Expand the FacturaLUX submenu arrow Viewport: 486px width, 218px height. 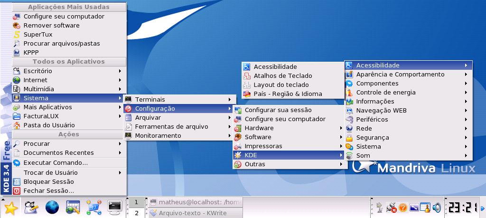[120, 116]
